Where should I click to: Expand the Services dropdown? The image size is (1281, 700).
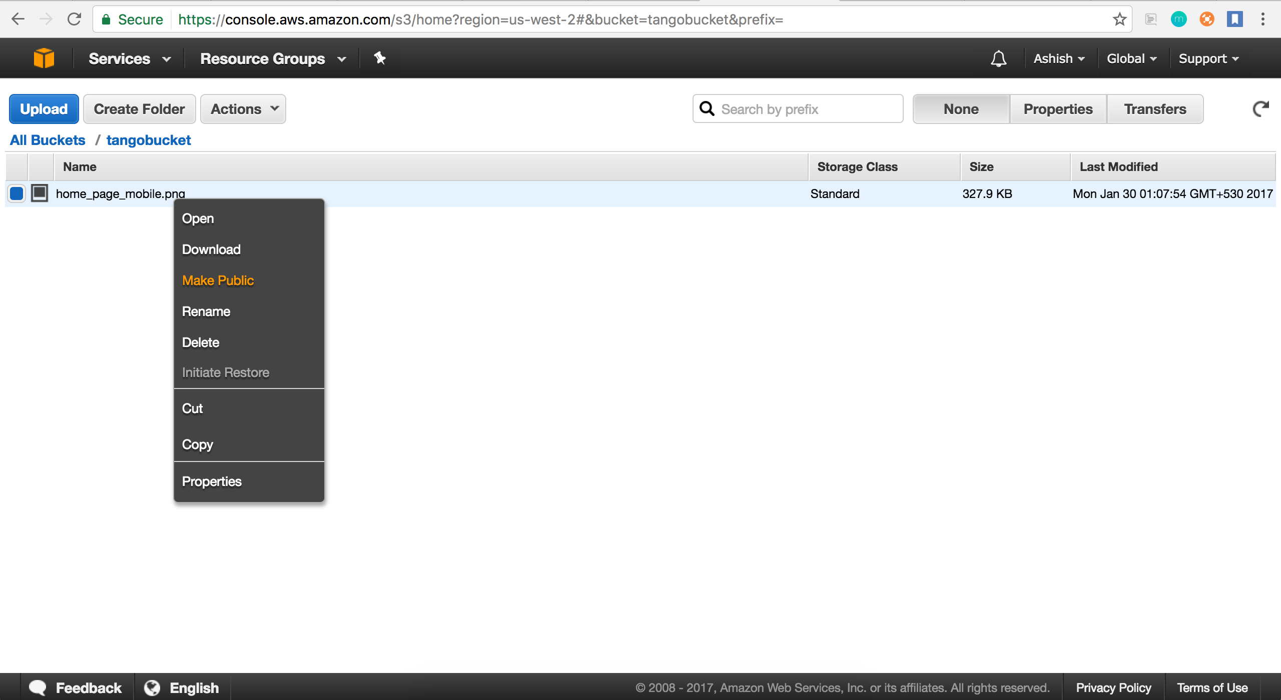(130, 58)
